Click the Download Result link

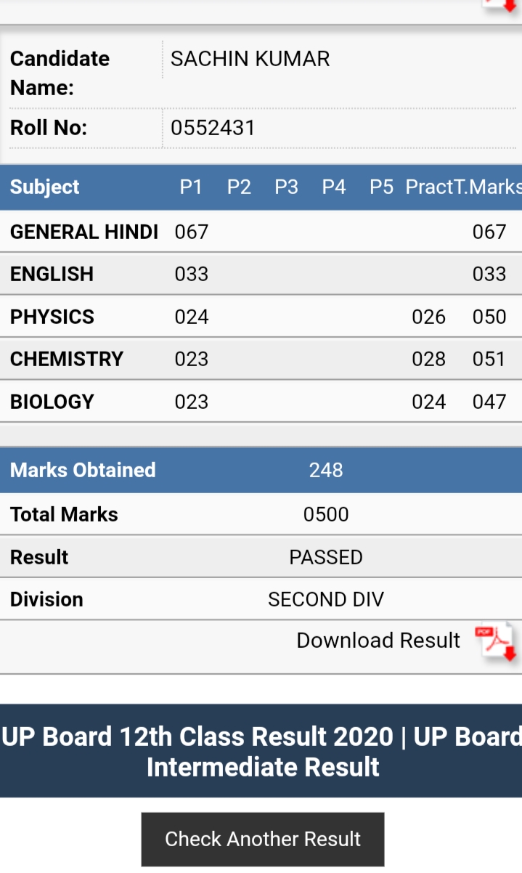click(x=378, y=641)
